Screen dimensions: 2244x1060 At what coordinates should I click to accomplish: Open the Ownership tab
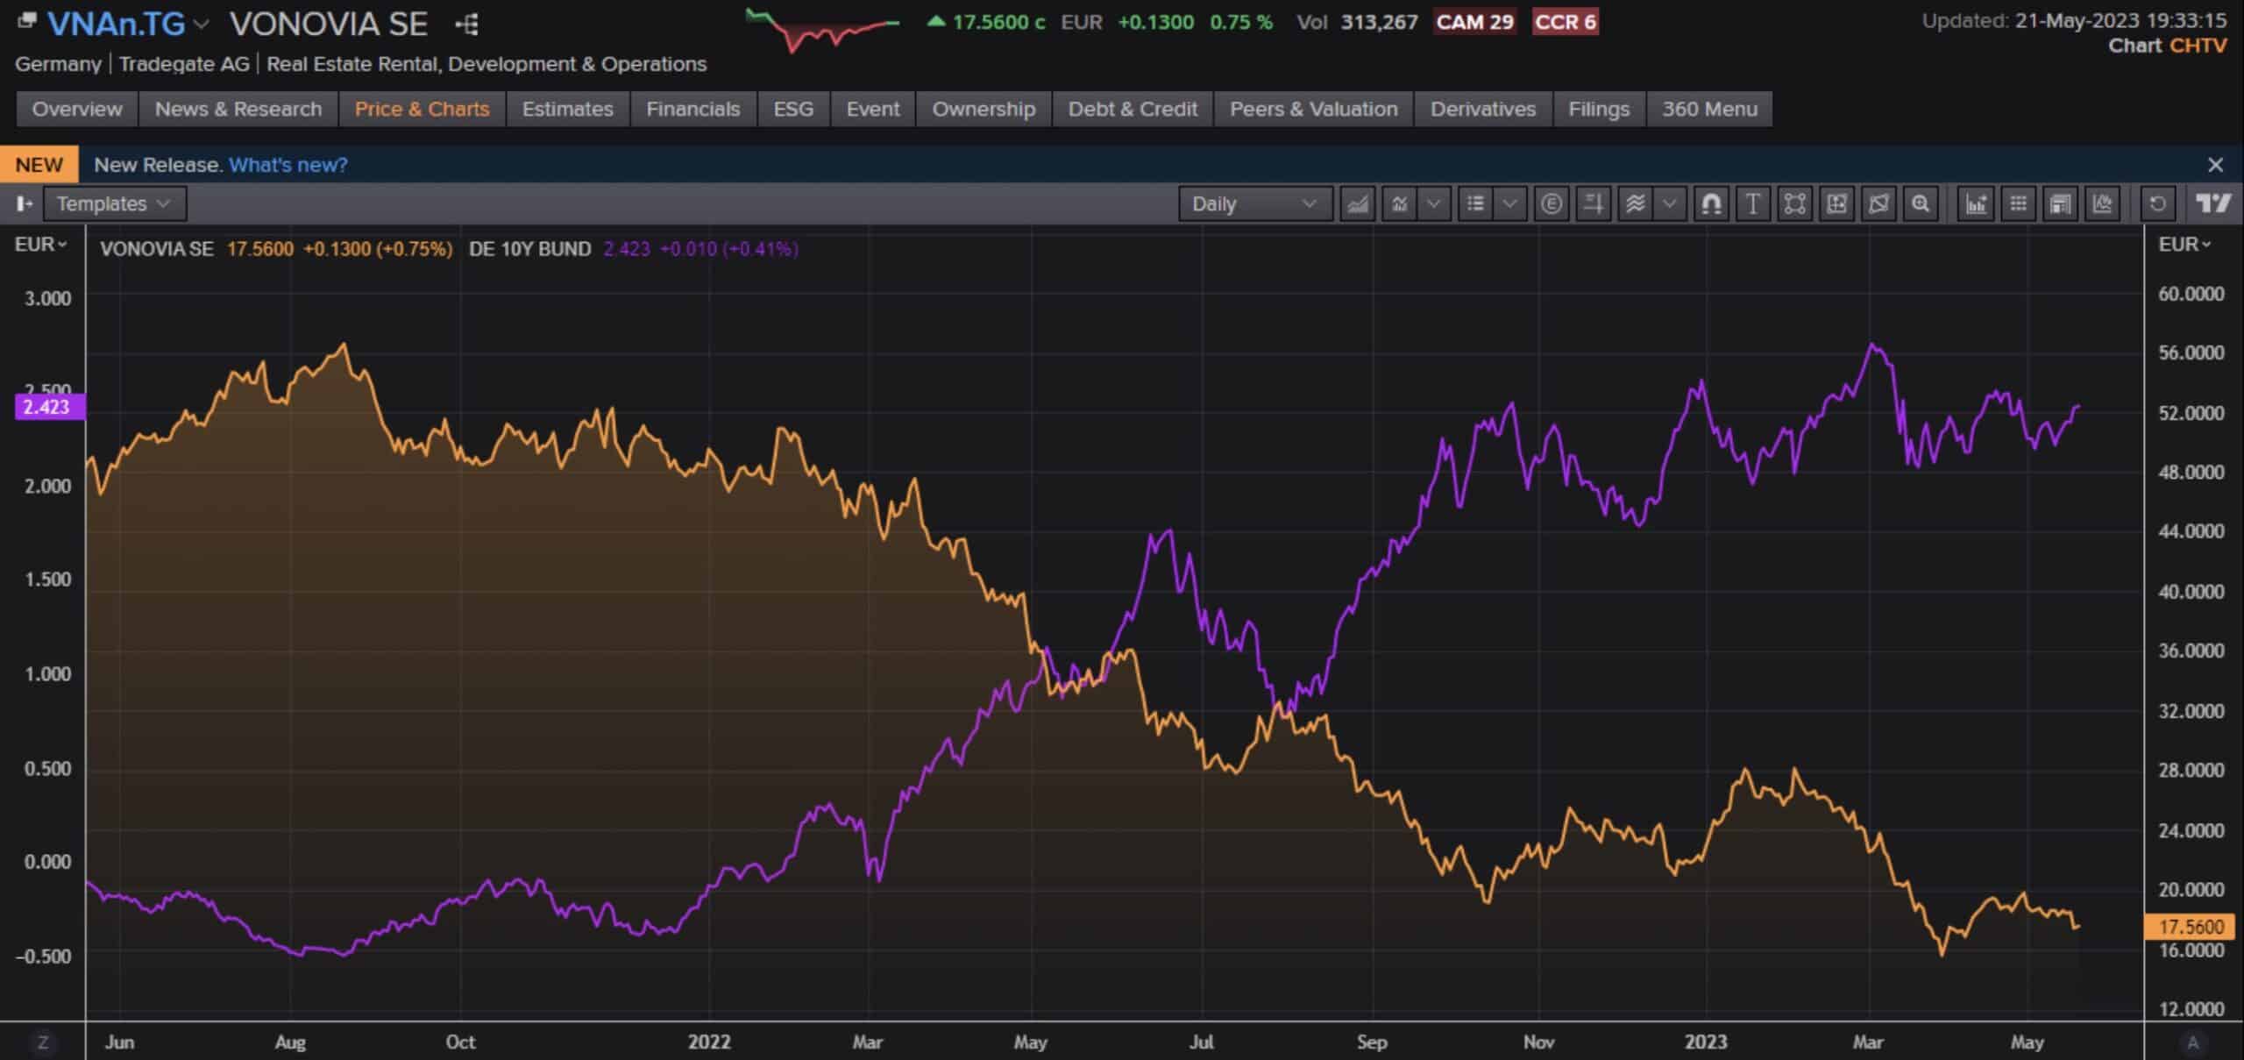pos(984,109)
